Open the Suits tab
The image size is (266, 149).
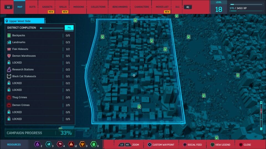click(x=32, y=7)
